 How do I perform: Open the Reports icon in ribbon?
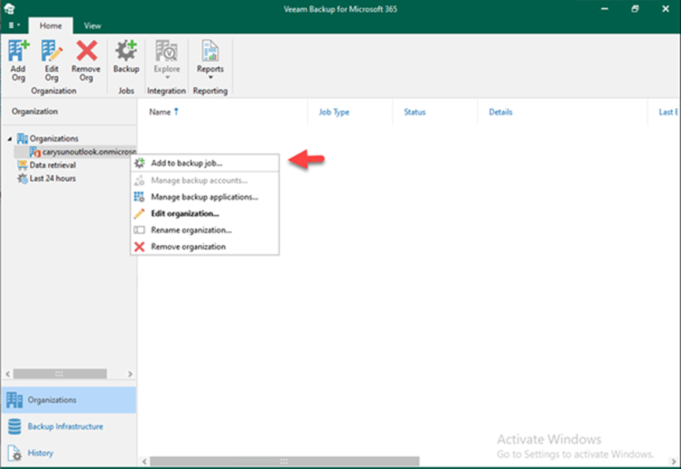(210, 51)
